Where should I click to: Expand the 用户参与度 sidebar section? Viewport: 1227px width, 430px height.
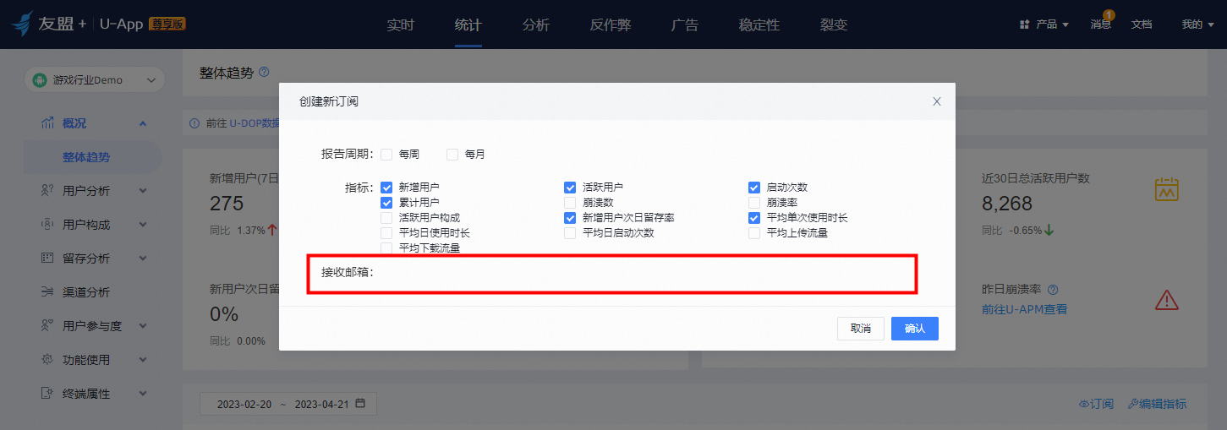coord(143,326)
